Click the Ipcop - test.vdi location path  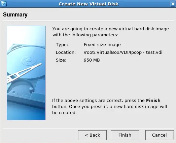[x=123, y=52]
